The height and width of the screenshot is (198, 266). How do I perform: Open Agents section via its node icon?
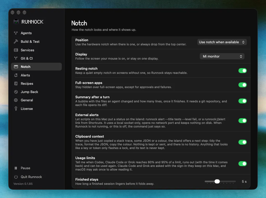(x=16, y=33)
